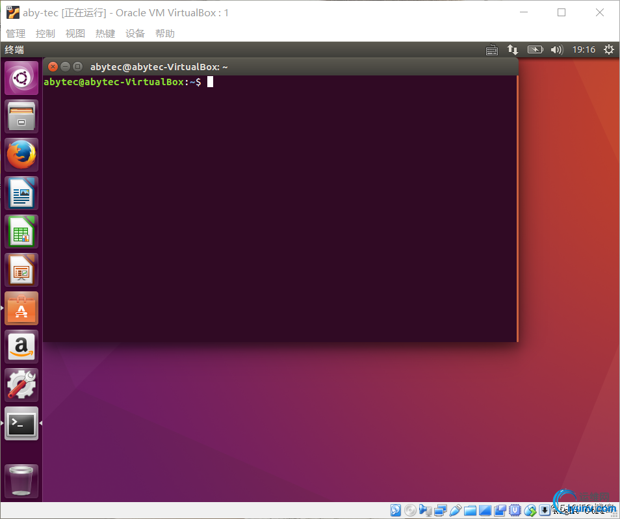The width and height of the screenshot is (620, 519).
Task: Click the recording status icon in VirtualBox
Action: point(500,511)
